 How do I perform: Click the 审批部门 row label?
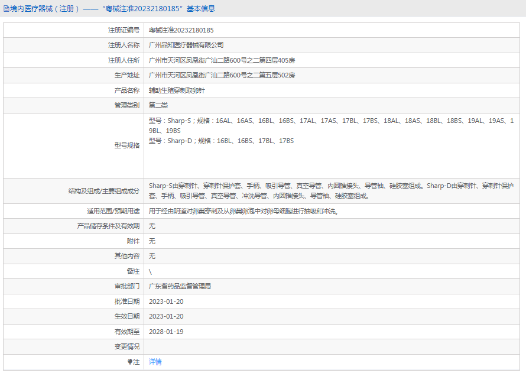pos(127,287)
